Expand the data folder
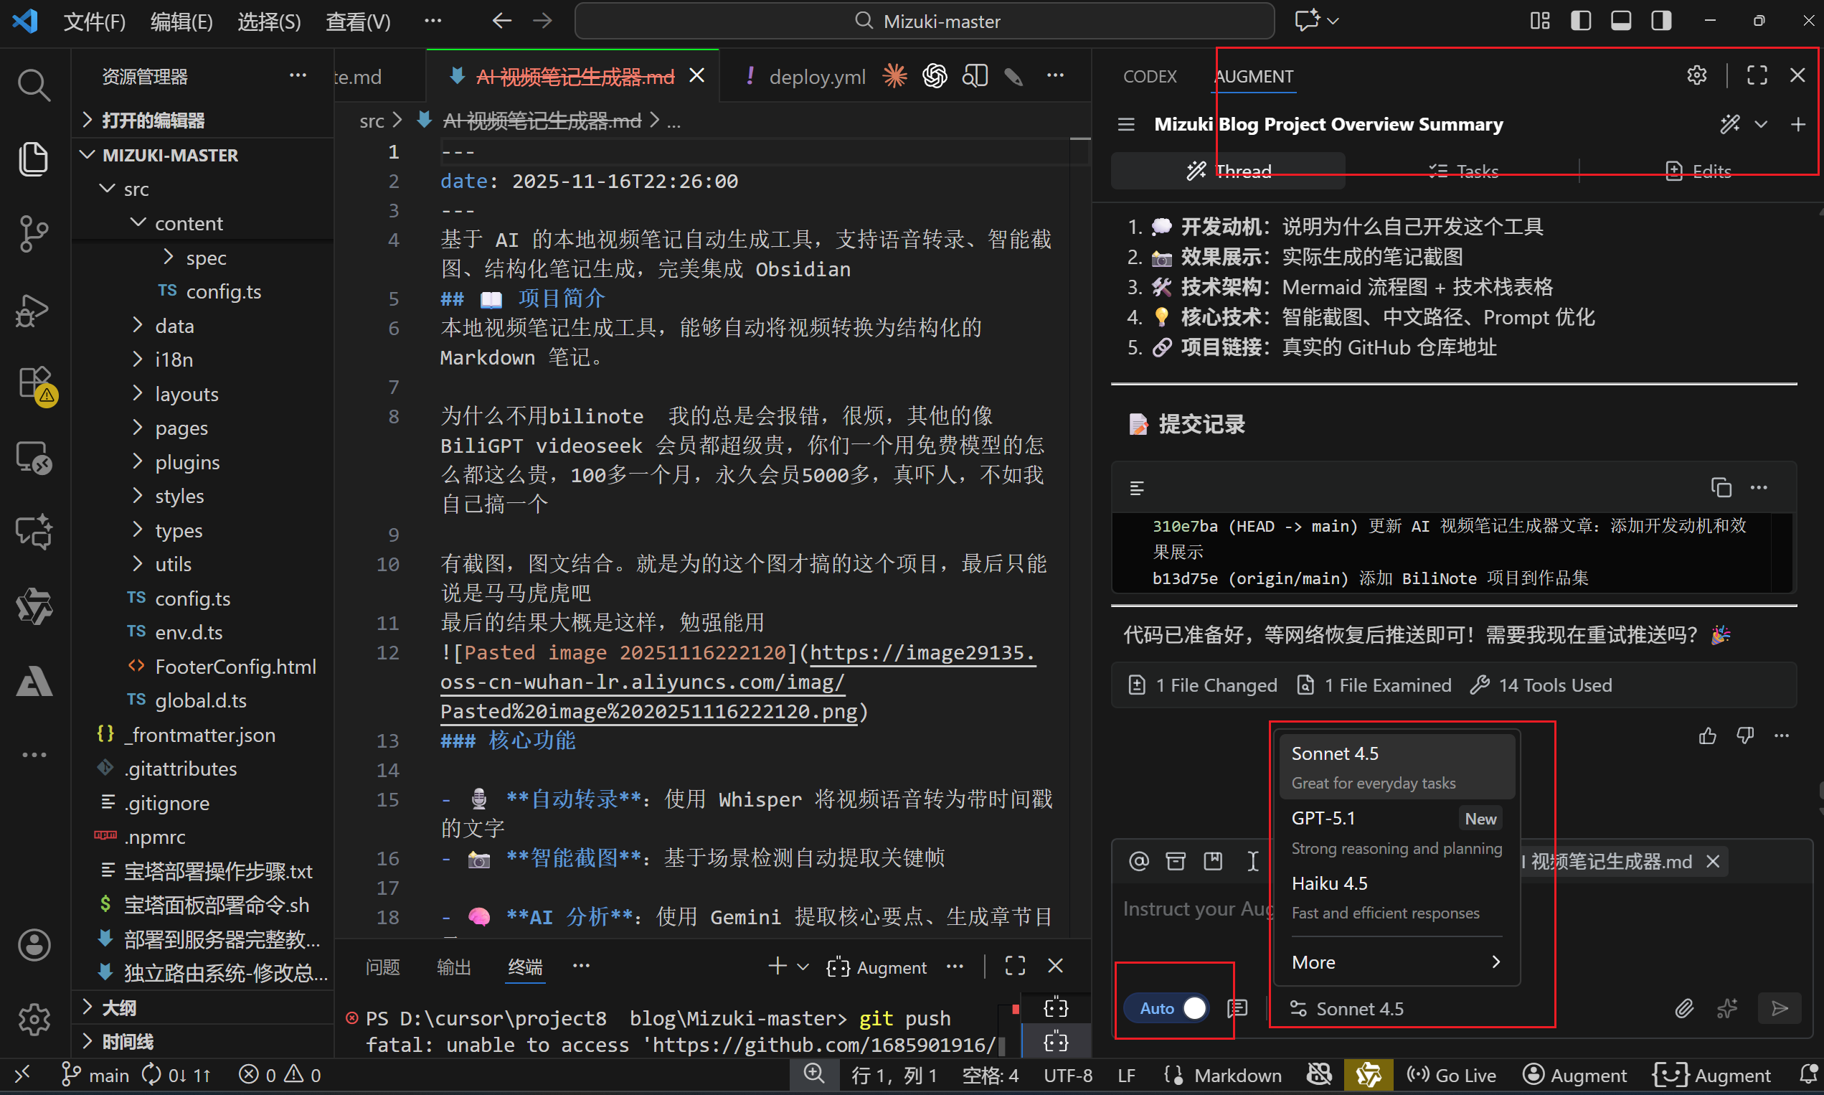 coord(174,325)
